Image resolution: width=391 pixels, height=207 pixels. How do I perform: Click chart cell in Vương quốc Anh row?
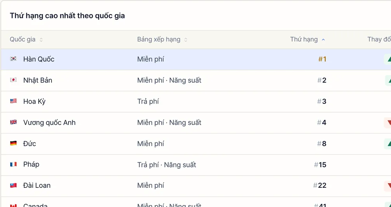click(x=169, y=122)
